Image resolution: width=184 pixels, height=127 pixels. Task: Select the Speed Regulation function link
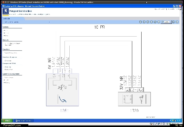11,53
